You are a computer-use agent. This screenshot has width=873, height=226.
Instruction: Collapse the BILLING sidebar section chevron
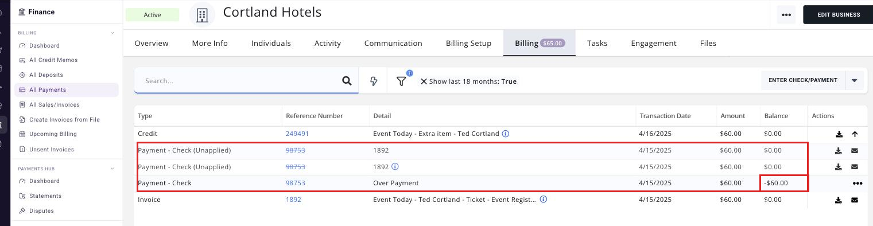coord(112,33)
